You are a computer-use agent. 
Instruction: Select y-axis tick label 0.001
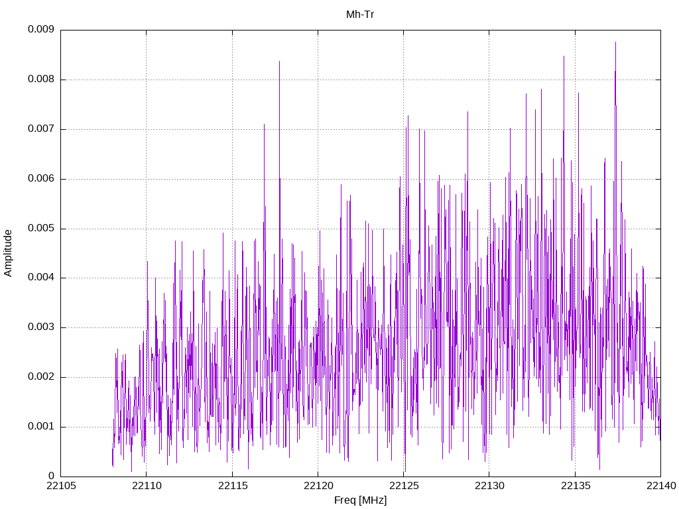pos(41,427)
